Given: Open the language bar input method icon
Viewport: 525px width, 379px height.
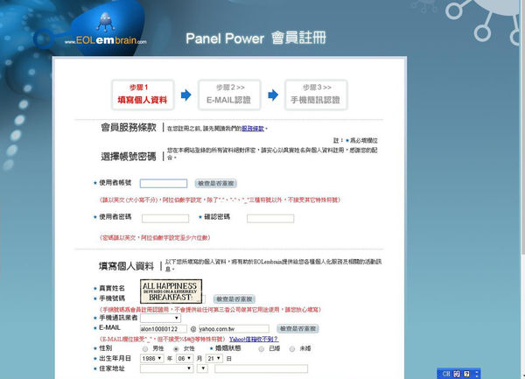Looking at the screenshot, I should [457, 374].
